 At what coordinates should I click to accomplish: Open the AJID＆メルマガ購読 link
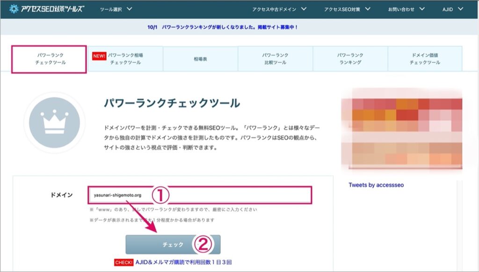click(x=183, y=262)
